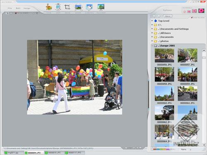207x155 pixels.
Task: Click the browser forward arrow
Action: tap(159, 16)
